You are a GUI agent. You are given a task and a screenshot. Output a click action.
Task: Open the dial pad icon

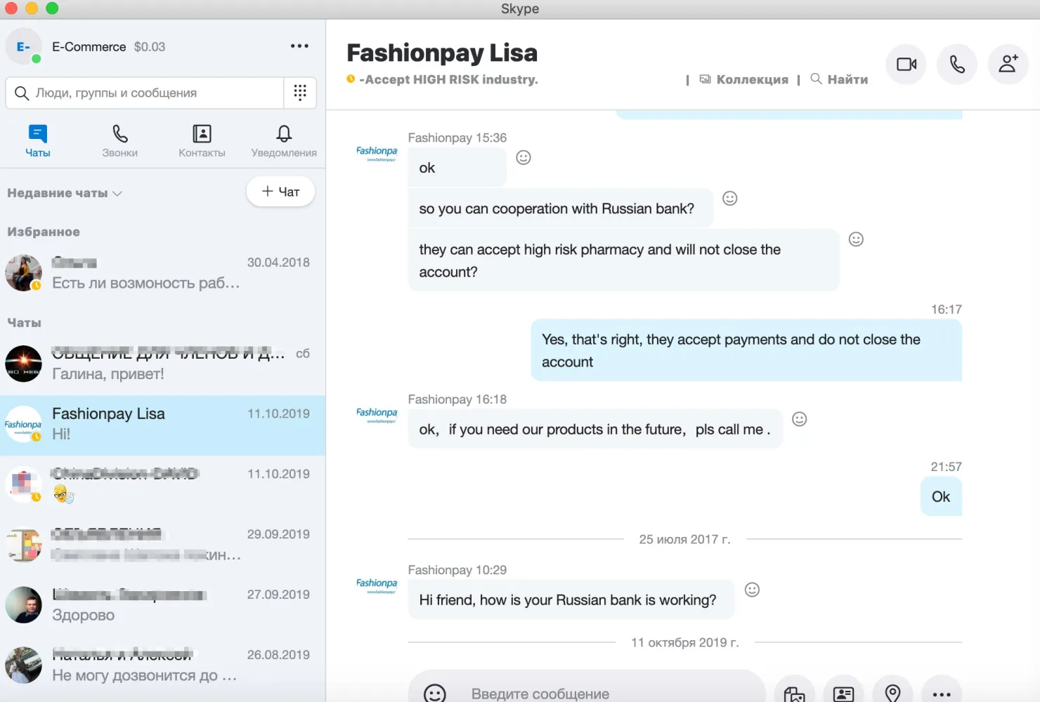pyautogui.click(x=300, y=93)
